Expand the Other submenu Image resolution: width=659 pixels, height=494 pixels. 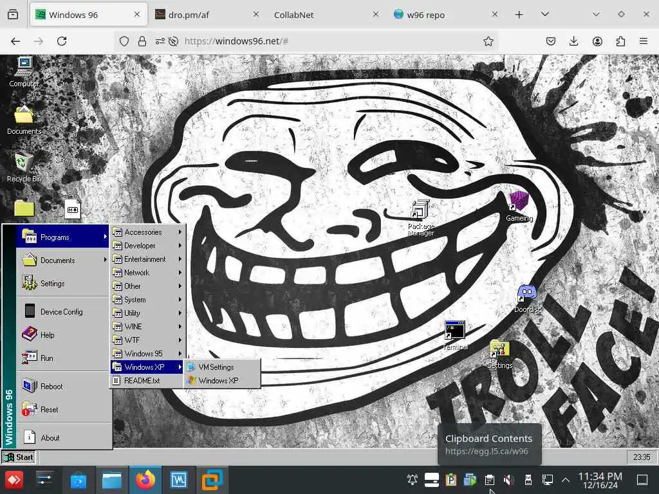(x=147, y=286)
